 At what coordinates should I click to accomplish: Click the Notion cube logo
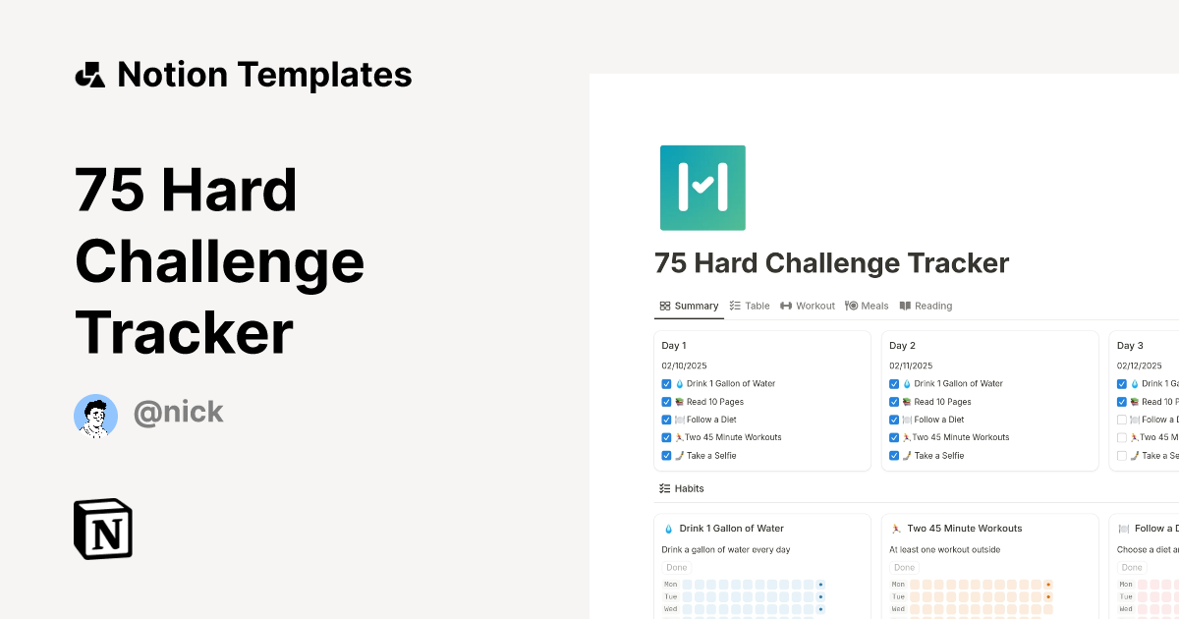[103, 529]
